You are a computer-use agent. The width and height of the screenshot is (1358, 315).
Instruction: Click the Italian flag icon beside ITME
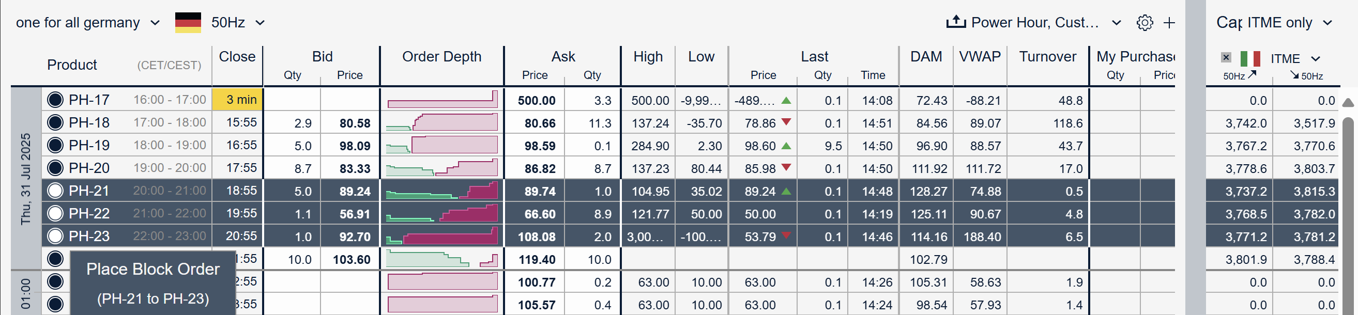click(1250, 58)
